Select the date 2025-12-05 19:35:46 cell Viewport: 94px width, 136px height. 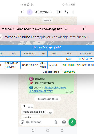pyautogui.click(x=12, y=65)
